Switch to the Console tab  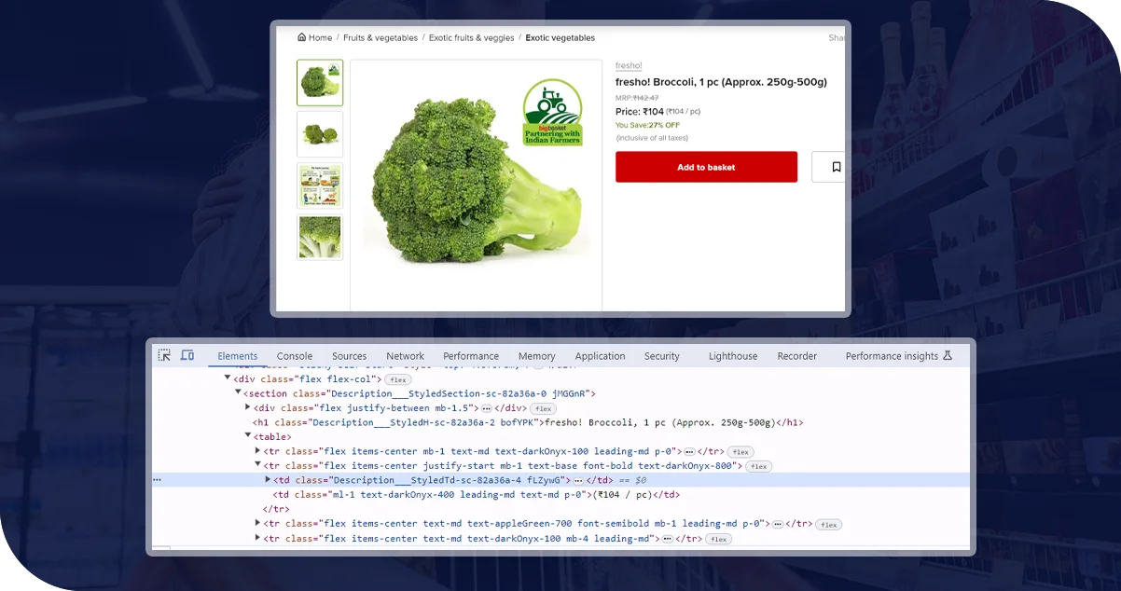click(x=294, y=356)
